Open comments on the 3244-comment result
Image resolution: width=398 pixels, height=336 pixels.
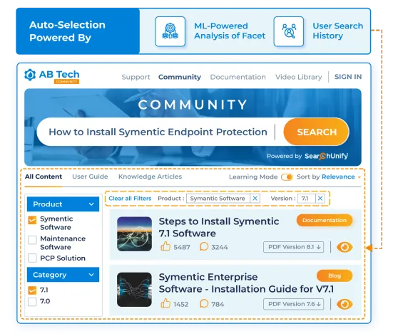(x=204, y=246)
